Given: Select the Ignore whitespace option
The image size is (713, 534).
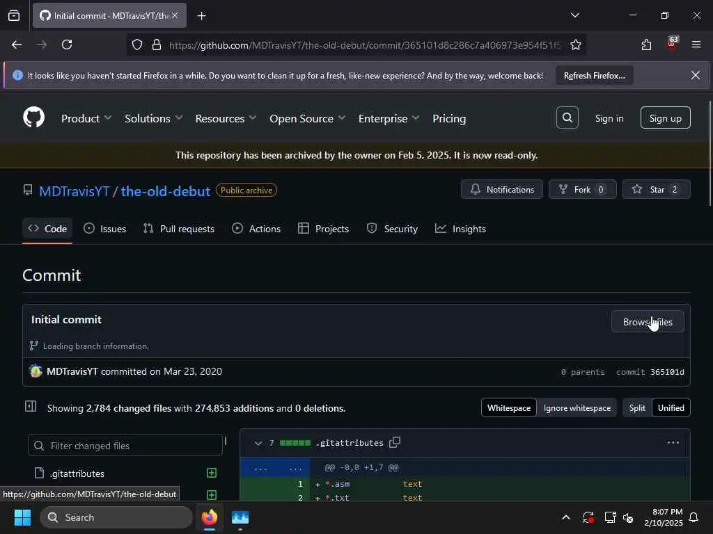Looking at the screenshot, I should click(577, 407).
